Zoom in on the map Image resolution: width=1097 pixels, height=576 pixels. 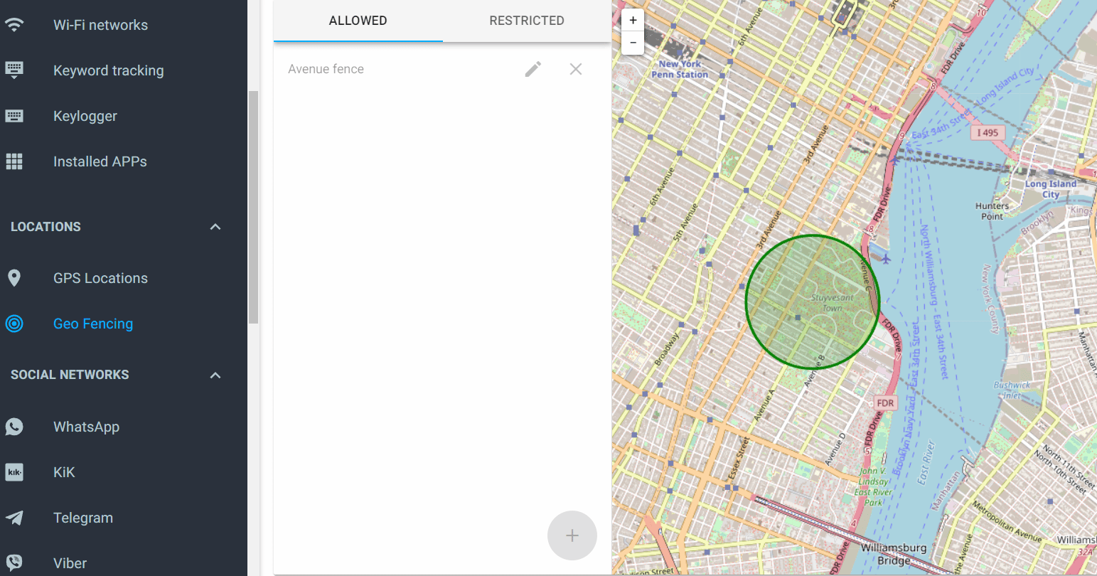pos(632,20)
